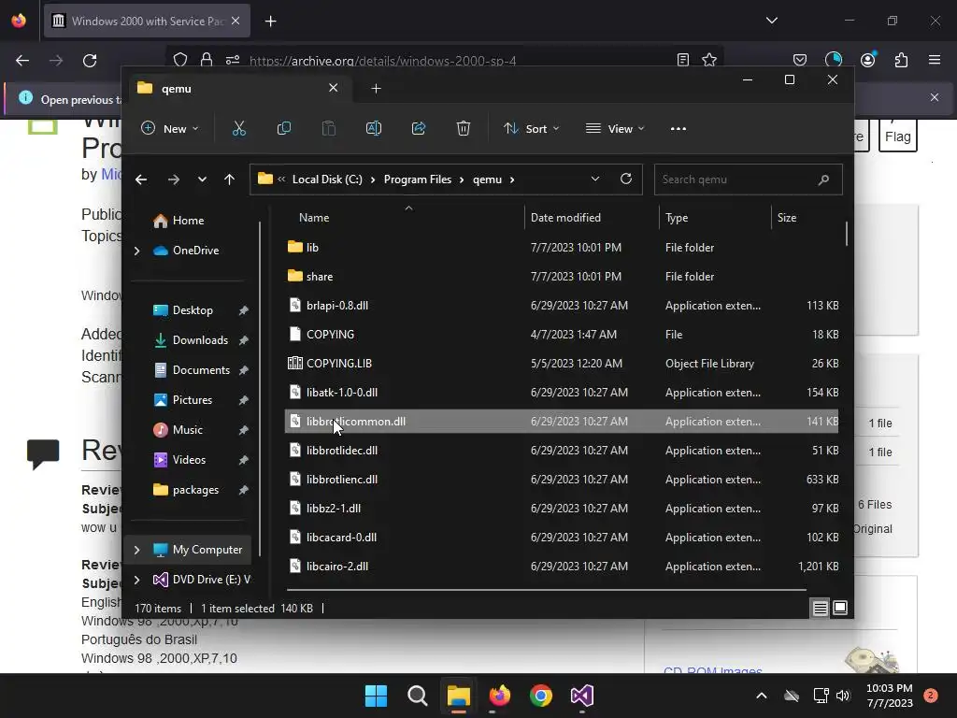
Task: Go forward in File Explorer
Action: [174, 179]
